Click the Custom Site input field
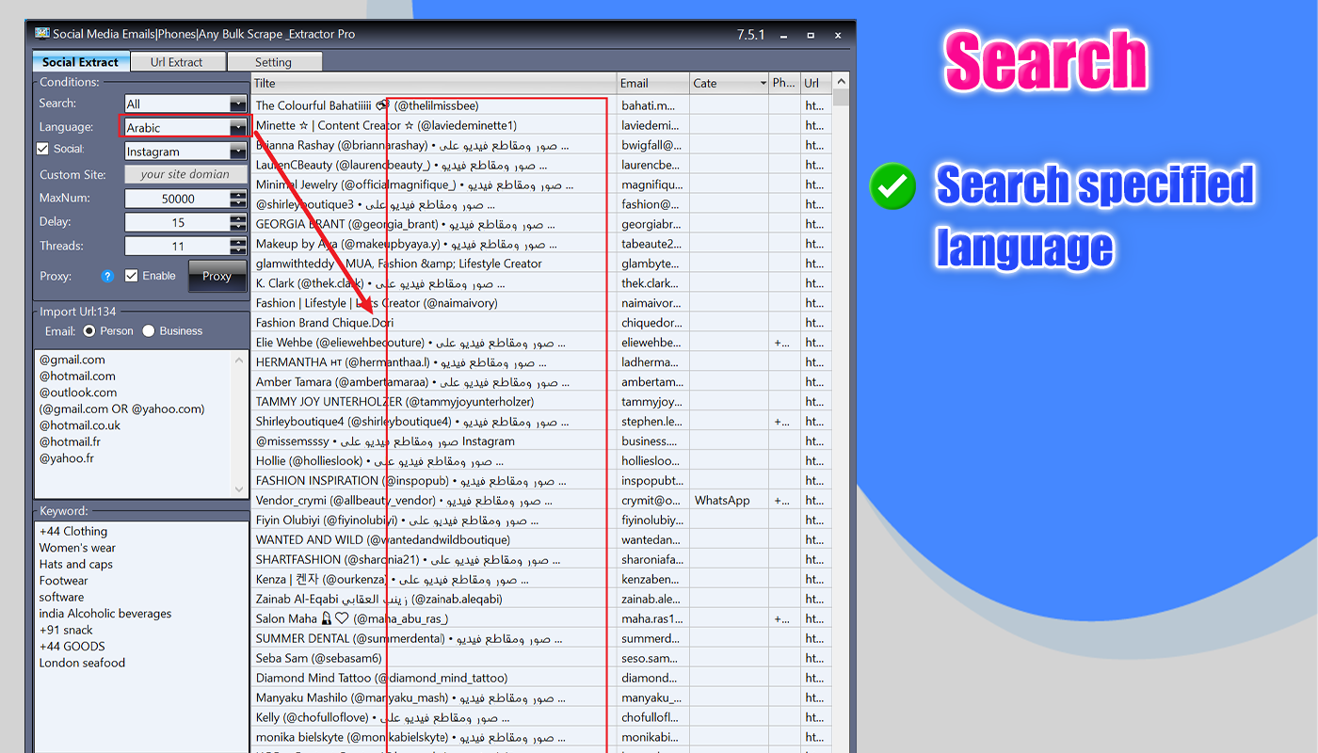 [185, 174]
